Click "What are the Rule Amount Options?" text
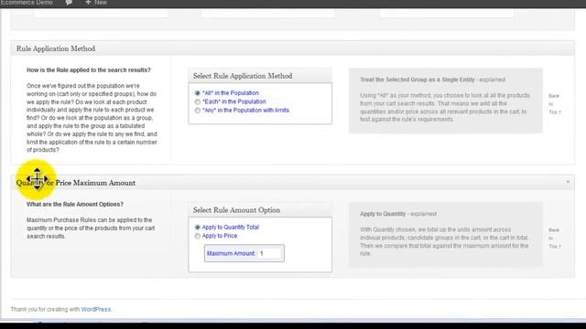This screenshot has height=329, width=586. (x=75, y=205)
